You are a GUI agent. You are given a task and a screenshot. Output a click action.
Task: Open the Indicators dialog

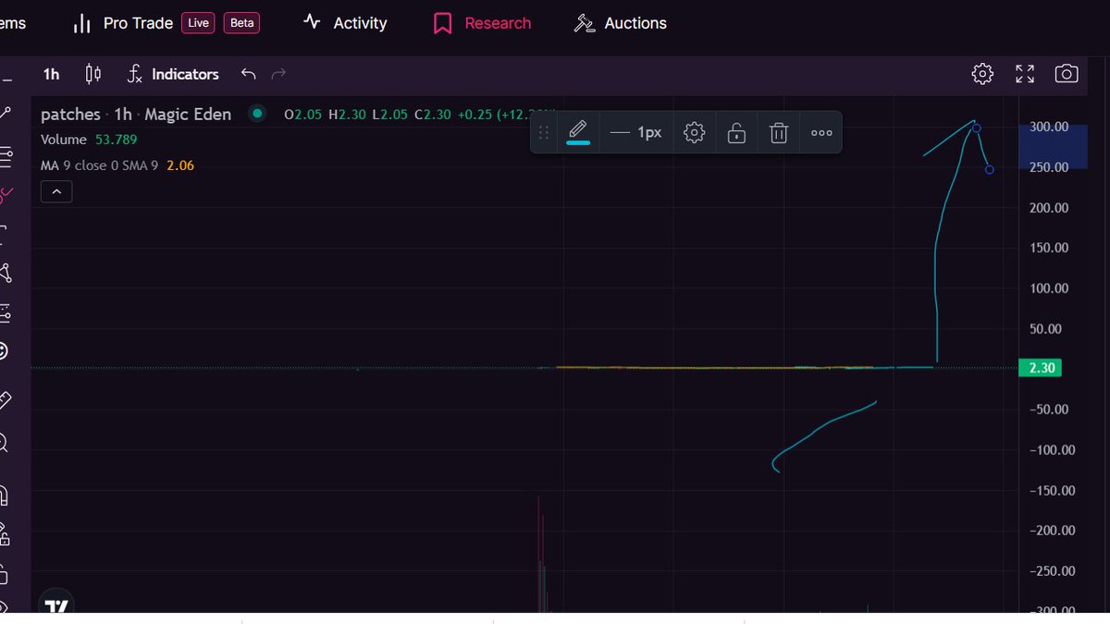[x=173, y=74]
